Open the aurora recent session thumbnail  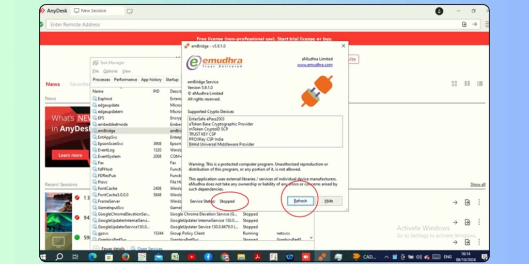(x=58, y=222)
